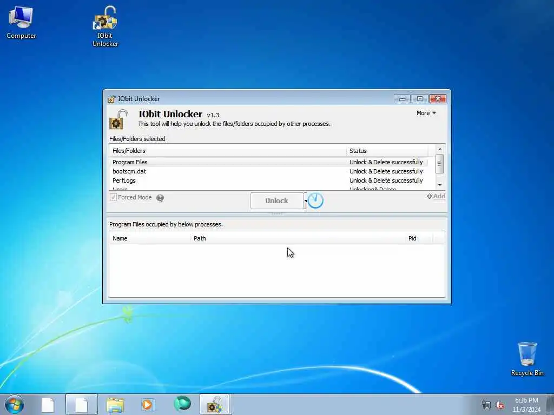
Task: Click the file list scrollbar thumb
Action: coord(439,164)
